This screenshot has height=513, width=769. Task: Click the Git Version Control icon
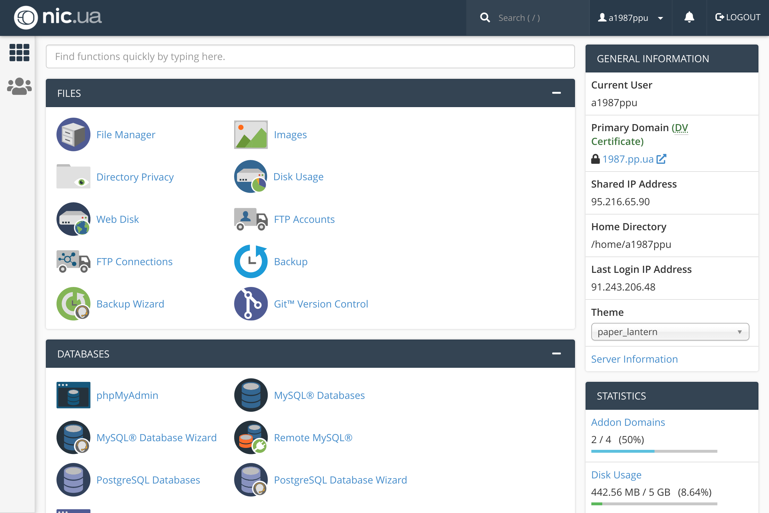click(251, 304)
